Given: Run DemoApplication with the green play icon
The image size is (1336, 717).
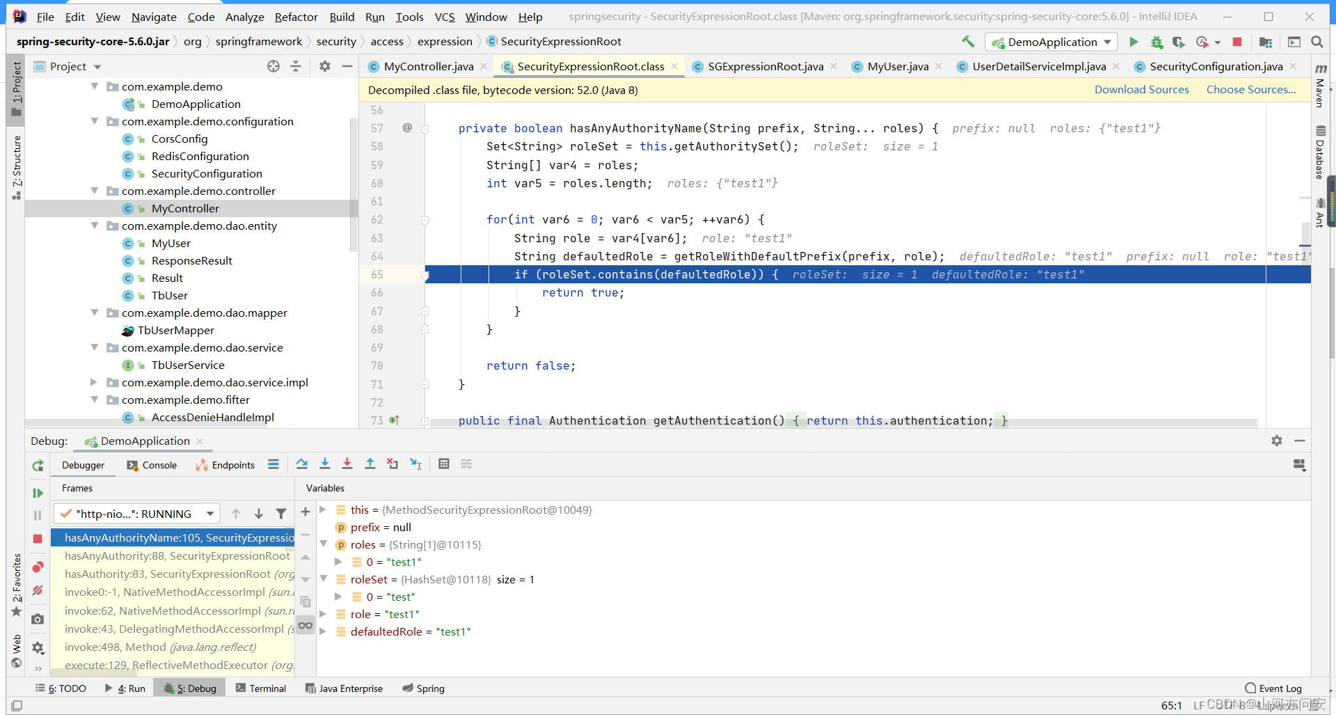Looking at the screenshot, I should 1134,42.
